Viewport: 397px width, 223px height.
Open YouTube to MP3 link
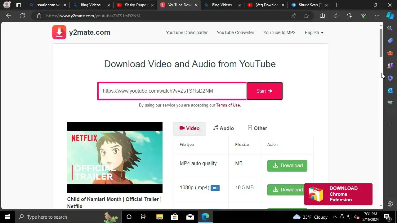(279, 33)
